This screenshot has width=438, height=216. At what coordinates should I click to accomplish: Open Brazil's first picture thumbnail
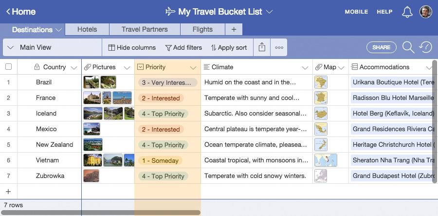(91, 82)
